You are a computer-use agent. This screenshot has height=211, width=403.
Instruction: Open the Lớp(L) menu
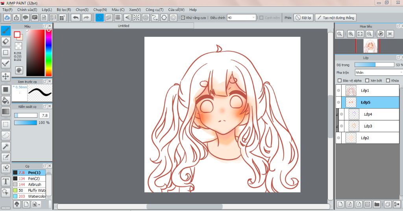47,10
